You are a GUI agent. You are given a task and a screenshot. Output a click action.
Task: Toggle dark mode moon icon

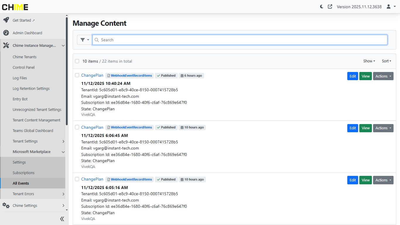(322, 6)
